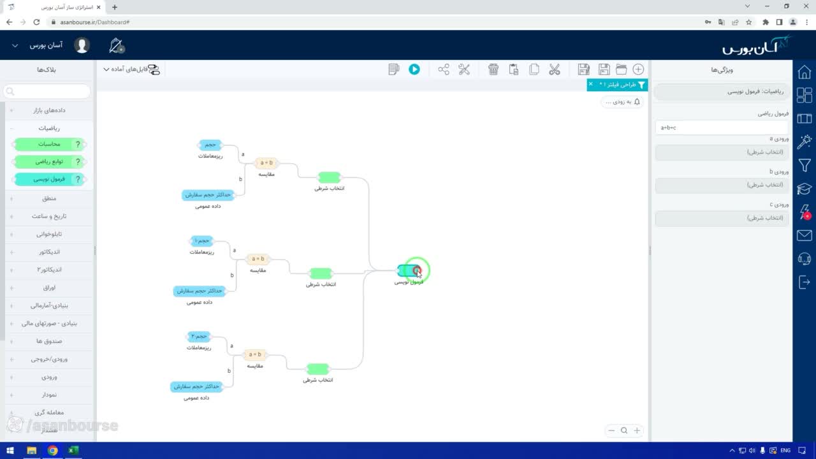Click the trash delete icon in toolbar

click(493, 69)
